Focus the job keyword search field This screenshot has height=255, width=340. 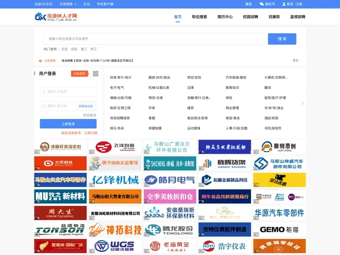(x=154, y=39)
